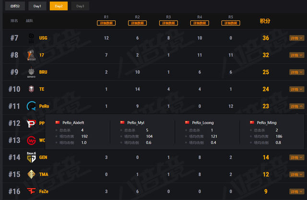Click player name PeRo_Loong in popup

(202, 123)
